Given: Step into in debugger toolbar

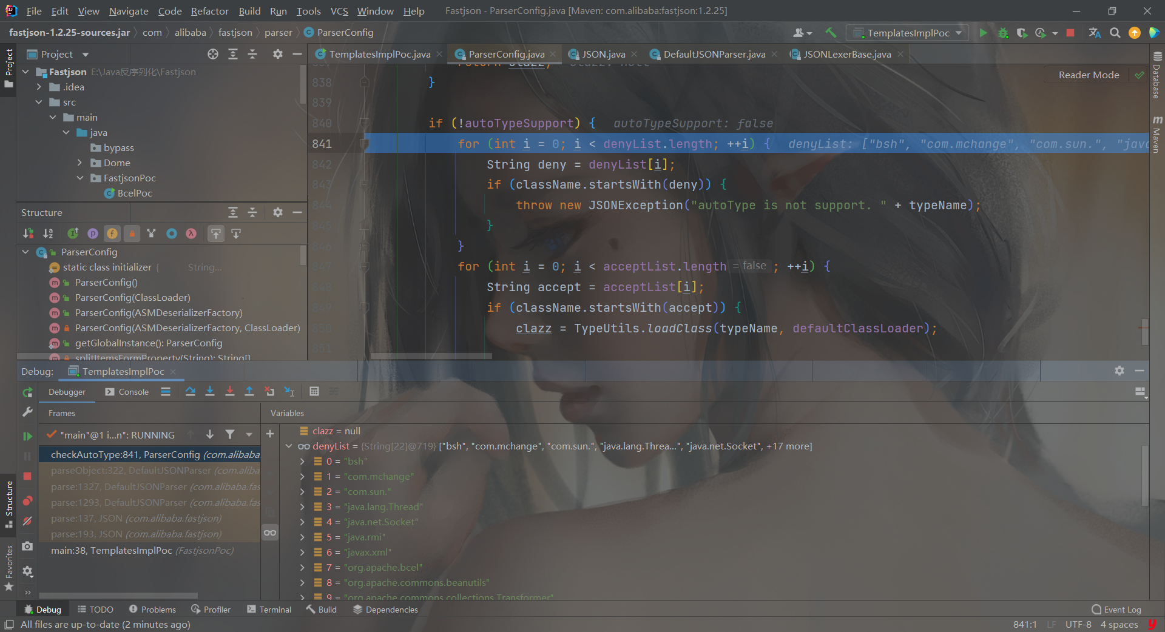Looking at the screenshot, I should coord(210,392).
